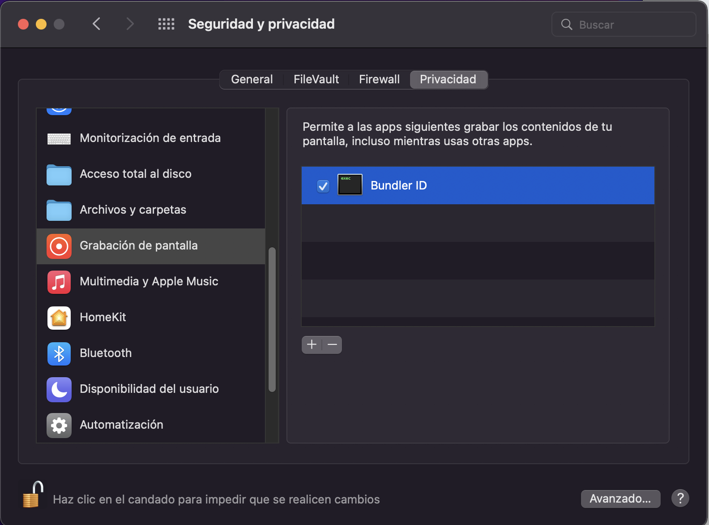Go back with the left chevron
This screenshot has width=709, height=525.
(x=96, y=24)
